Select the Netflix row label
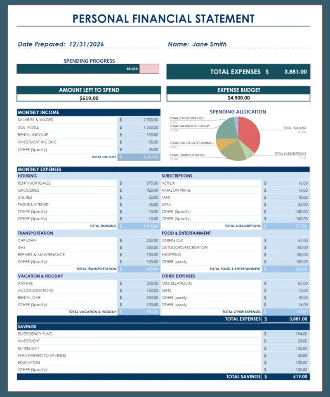Image resolution: width=330 pixels, height=397 pixels. click(168, 183)
